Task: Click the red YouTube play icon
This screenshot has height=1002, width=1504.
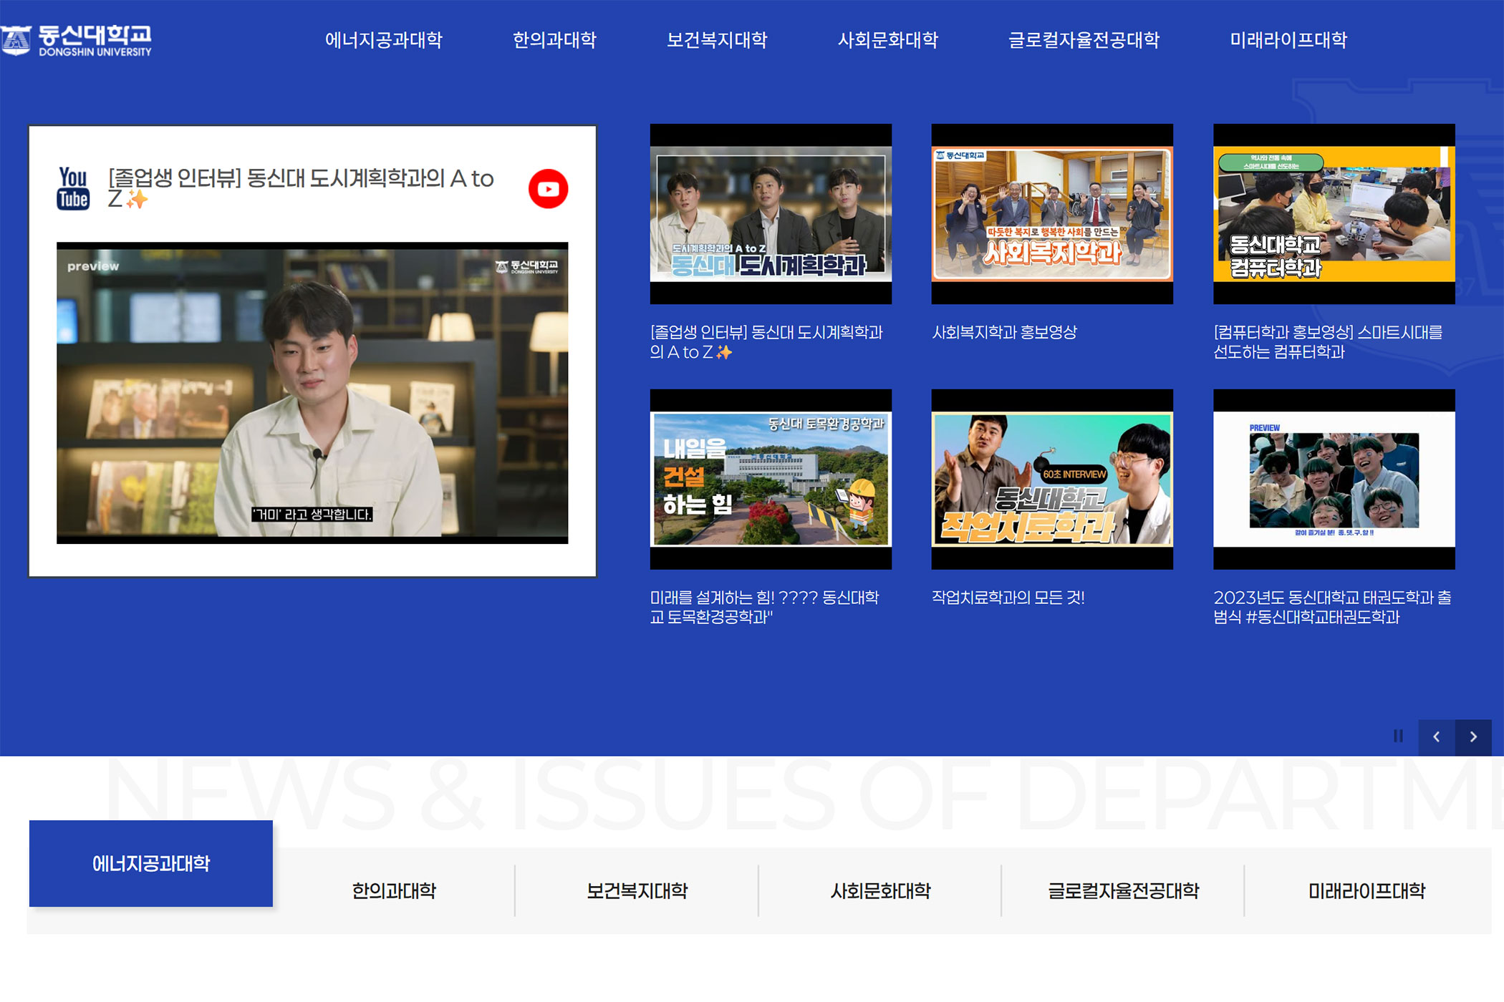Action: 548,189
